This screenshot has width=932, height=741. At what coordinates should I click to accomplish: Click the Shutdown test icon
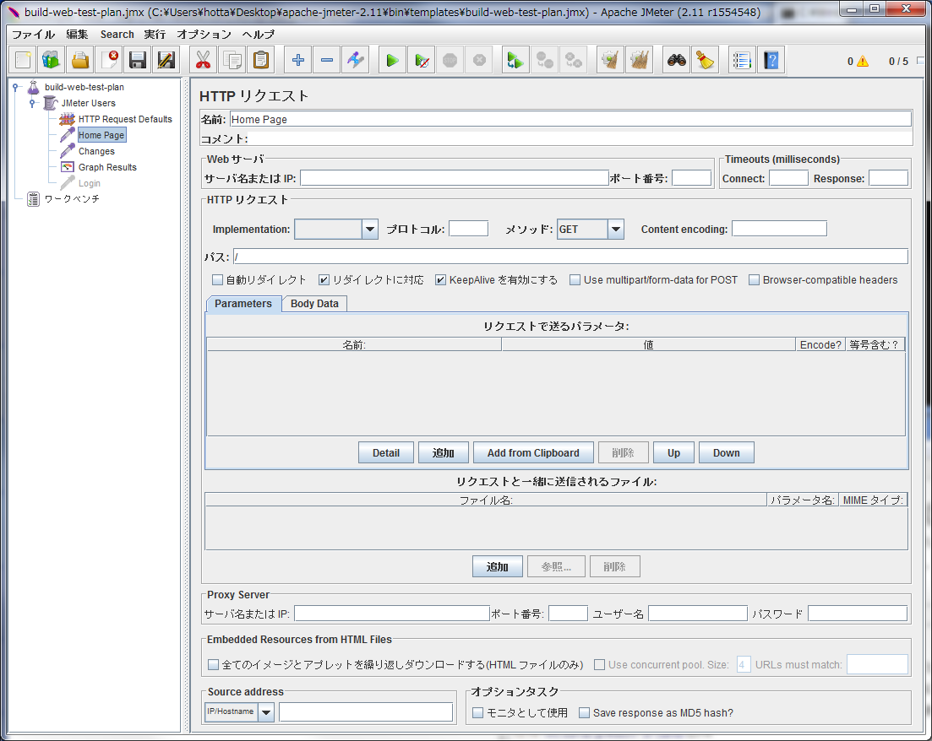(x=479, y=60)
